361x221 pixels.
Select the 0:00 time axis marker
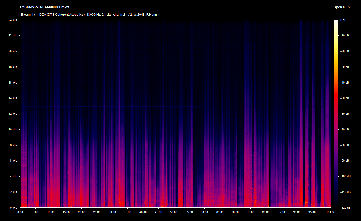click(x=20, y=212)
